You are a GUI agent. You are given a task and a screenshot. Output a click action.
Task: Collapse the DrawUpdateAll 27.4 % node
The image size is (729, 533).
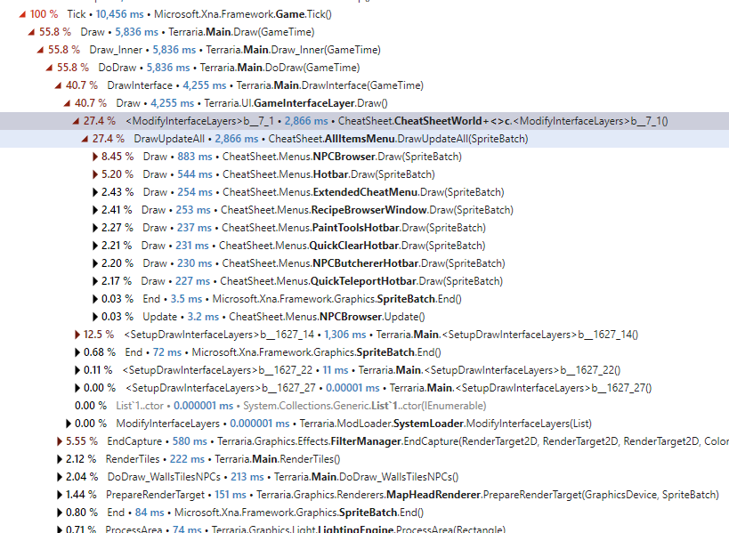pyautogui.click(x=85, y=139)
